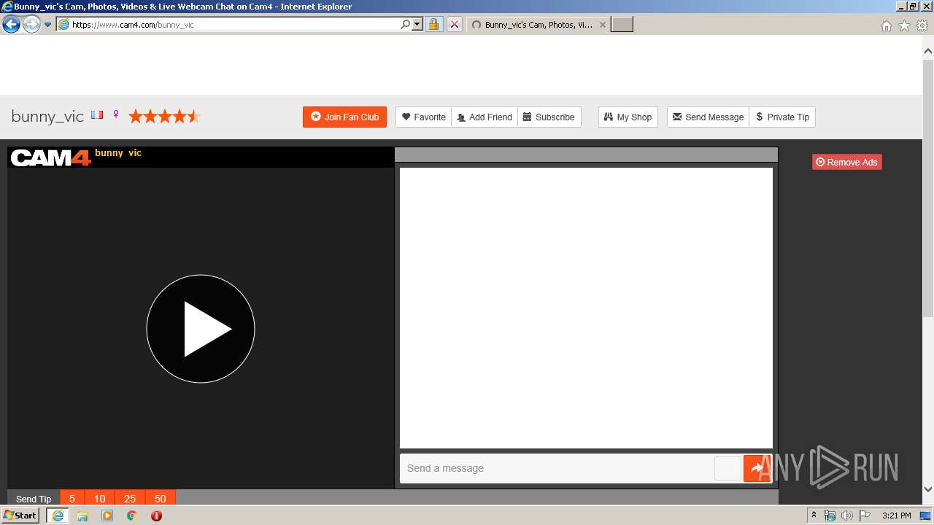Open the media player taskbar icon
934x525 pixels.
(107, 516)
